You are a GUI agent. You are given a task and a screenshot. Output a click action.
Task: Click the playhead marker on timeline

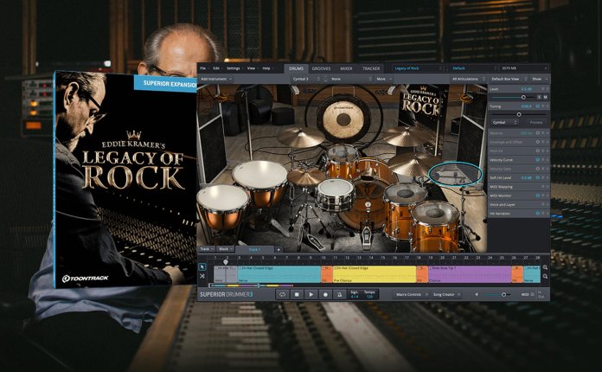click(226, 262)
